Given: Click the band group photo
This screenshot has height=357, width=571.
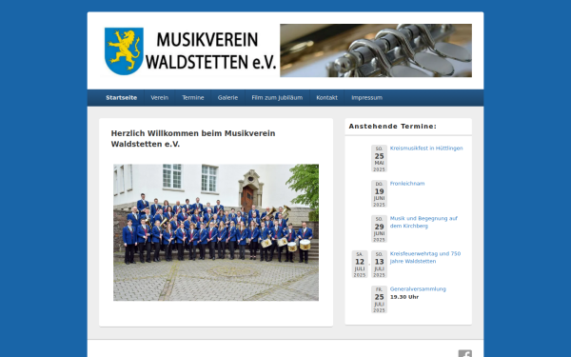Looking at the screenshot, I should (216, 232).
